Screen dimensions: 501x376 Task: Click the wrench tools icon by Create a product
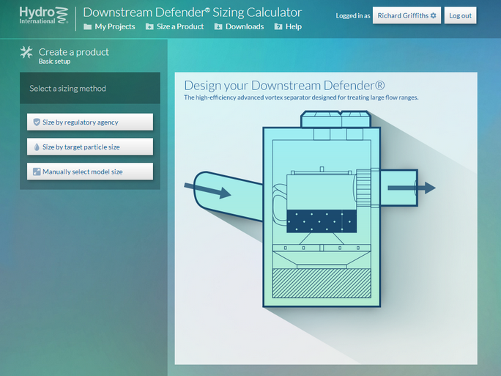[x=26, y=53]
